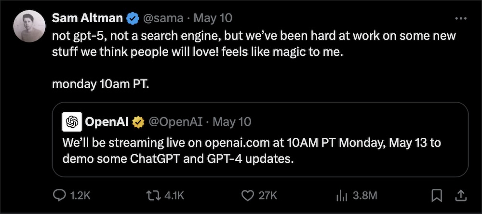Open the view analytics bar chart icon
482x214 pixels.
(341, 195)
